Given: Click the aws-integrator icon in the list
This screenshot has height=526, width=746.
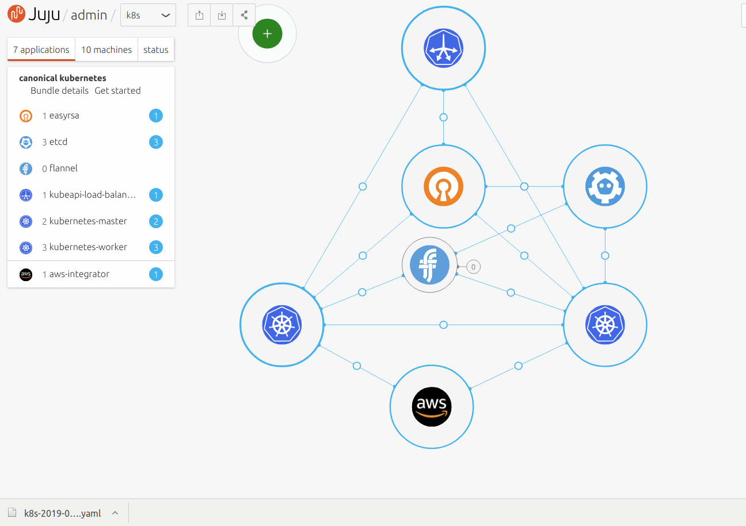Looking at the screenshot, I should pos(25,274).
